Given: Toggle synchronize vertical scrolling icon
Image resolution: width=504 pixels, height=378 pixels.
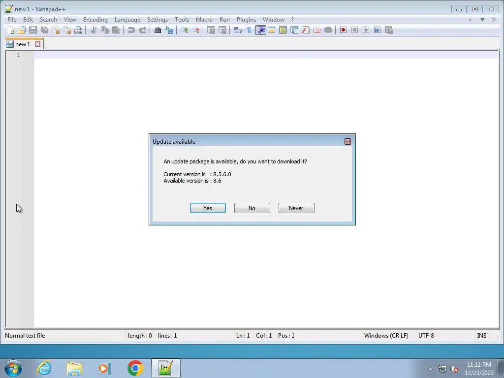Looking at the screenshot, I should pos(211,30).
